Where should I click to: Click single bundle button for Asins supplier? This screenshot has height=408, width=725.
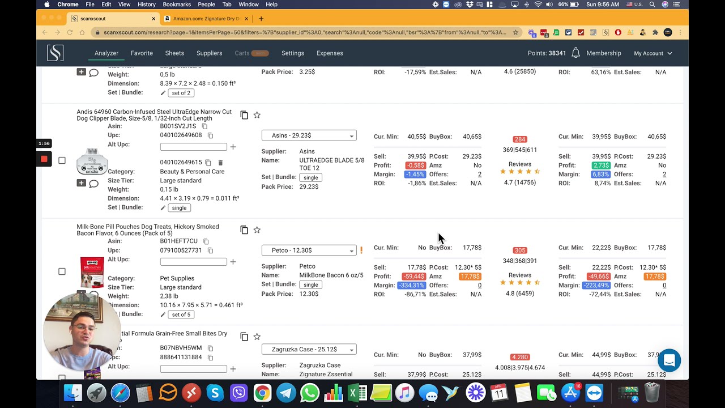[311, 177]
